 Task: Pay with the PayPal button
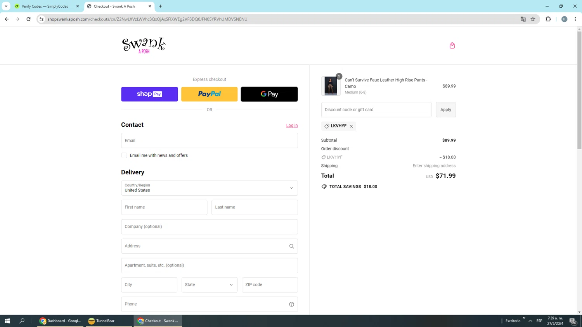click(x=210, y=94)
